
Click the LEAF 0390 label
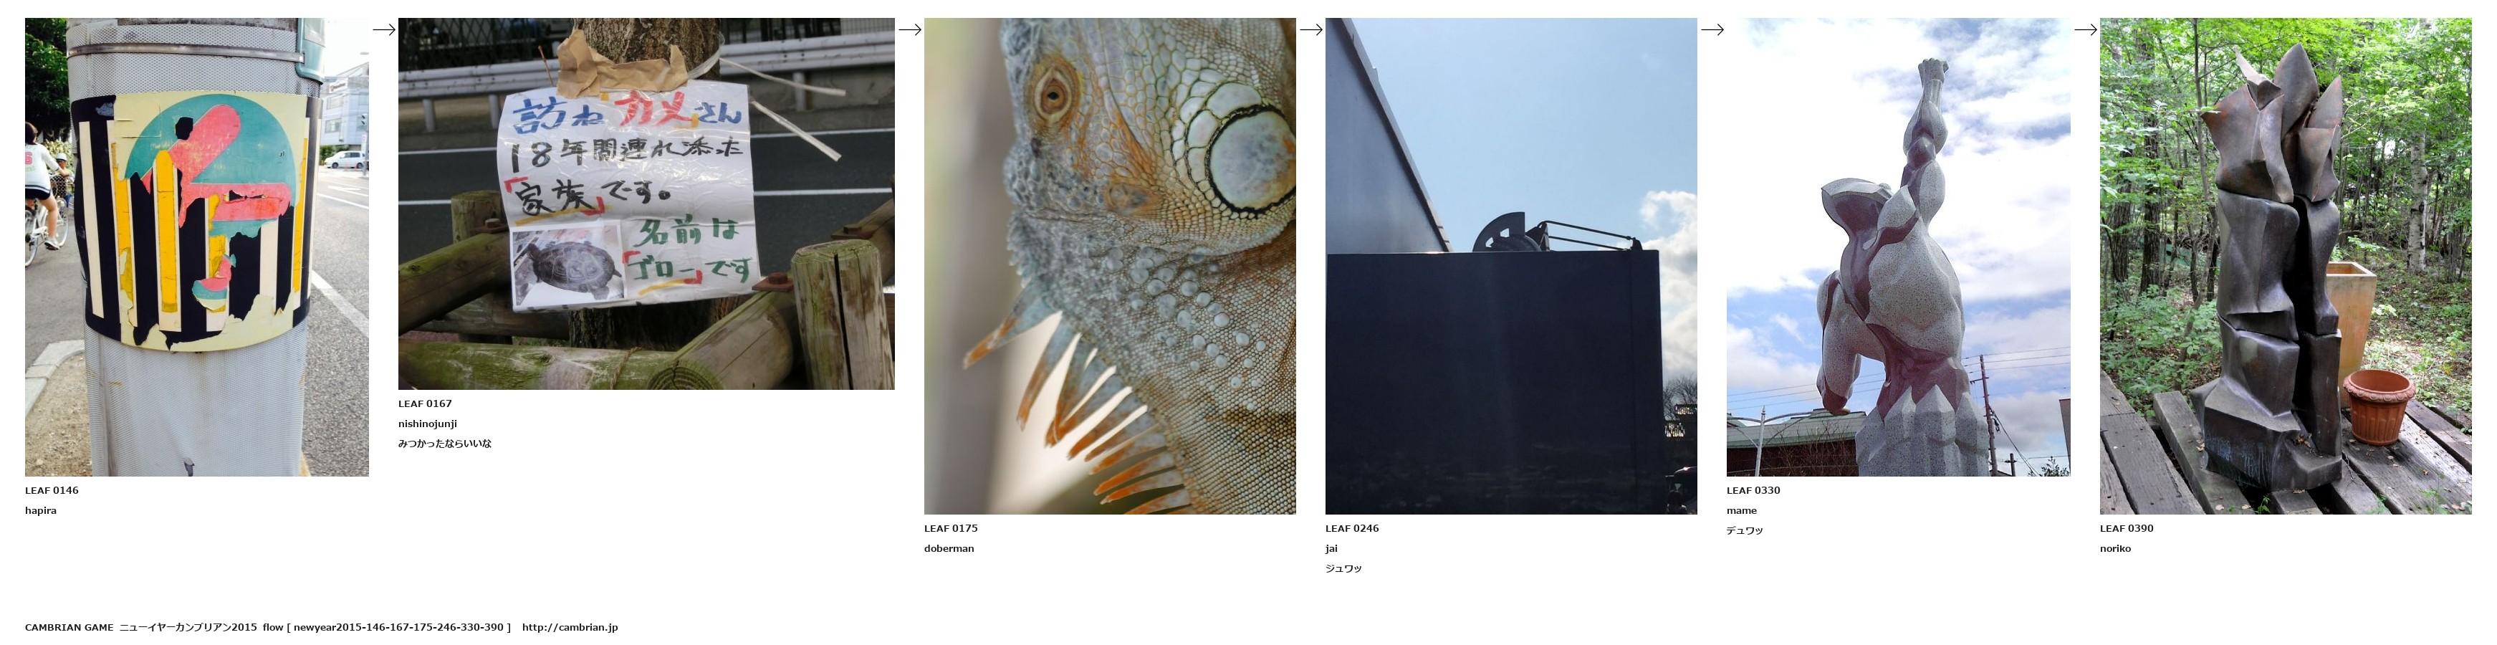point(2127,529)
